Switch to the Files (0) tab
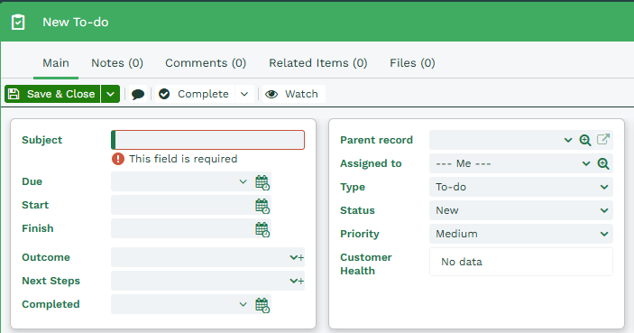 tap(412, 63)
